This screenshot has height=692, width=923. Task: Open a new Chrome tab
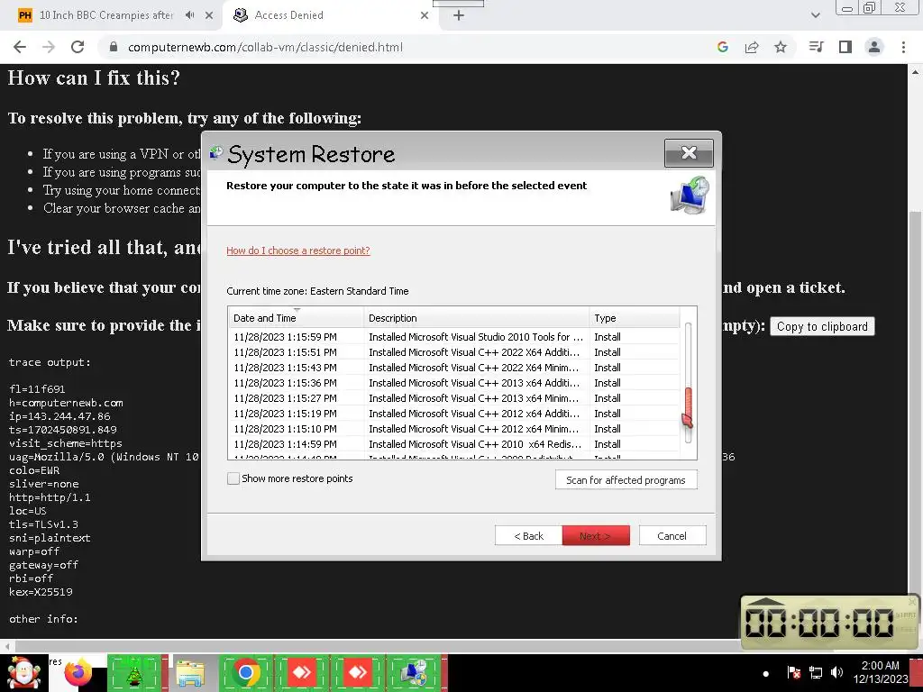pyautogui.click(x=459, y=15)
